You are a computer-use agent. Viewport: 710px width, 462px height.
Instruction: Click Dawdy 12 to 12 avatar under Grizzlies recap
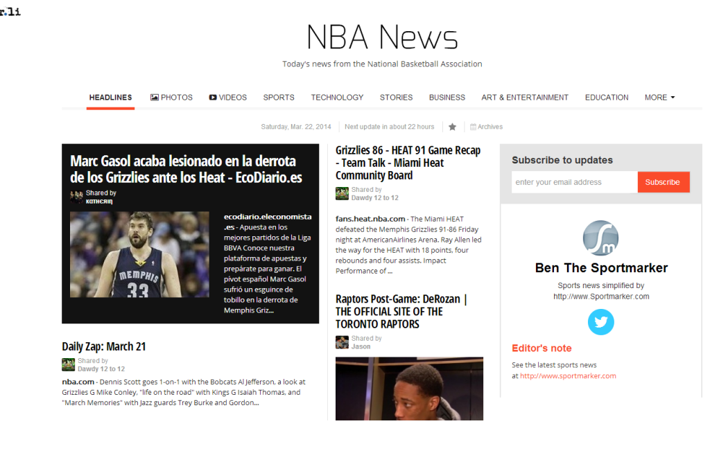[342, 194]
